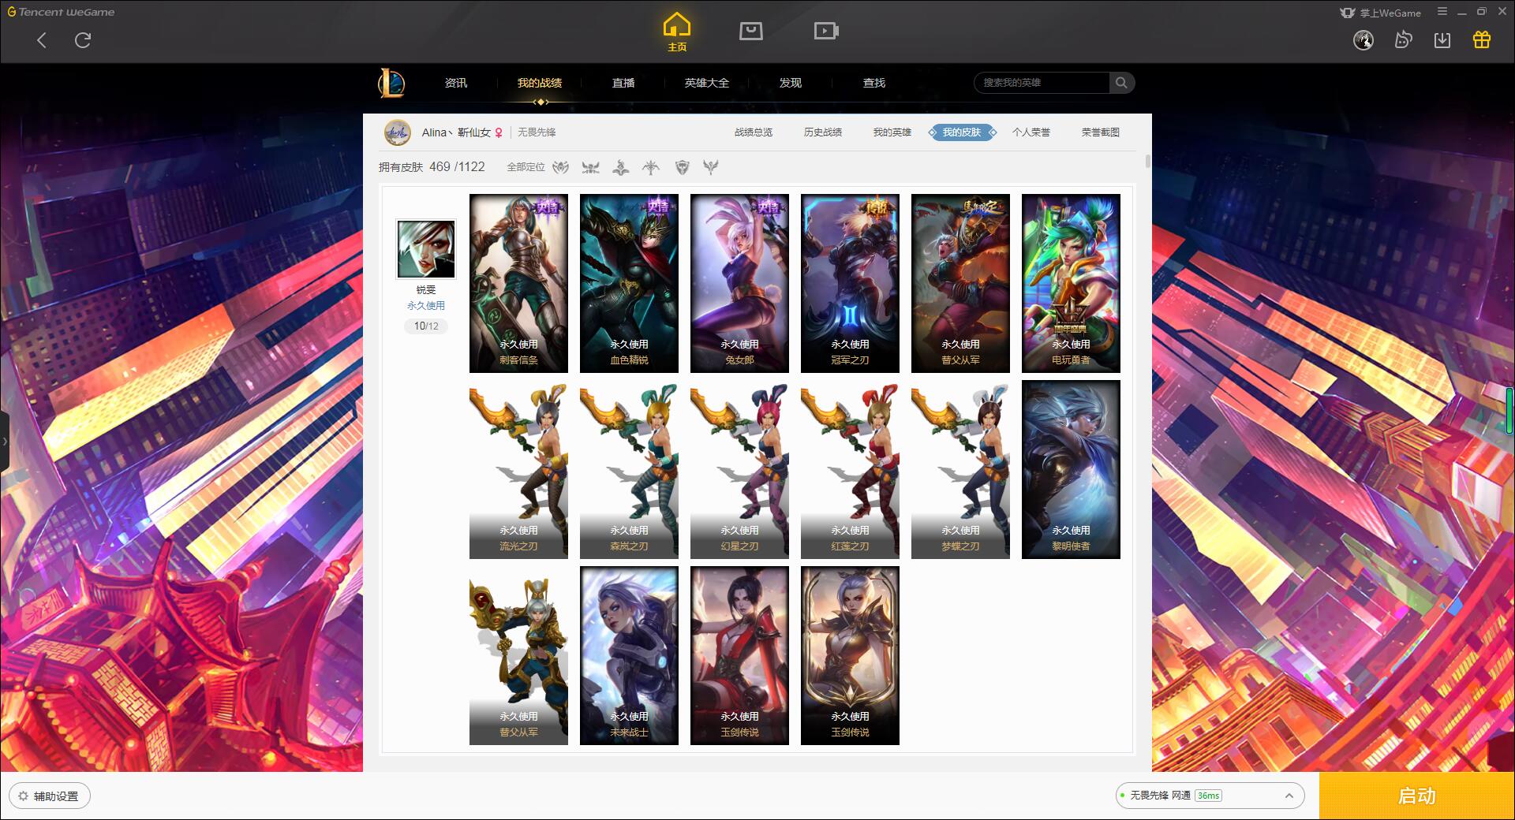
Task: Switch to 荣誉截图 section
Action: 1101,132
